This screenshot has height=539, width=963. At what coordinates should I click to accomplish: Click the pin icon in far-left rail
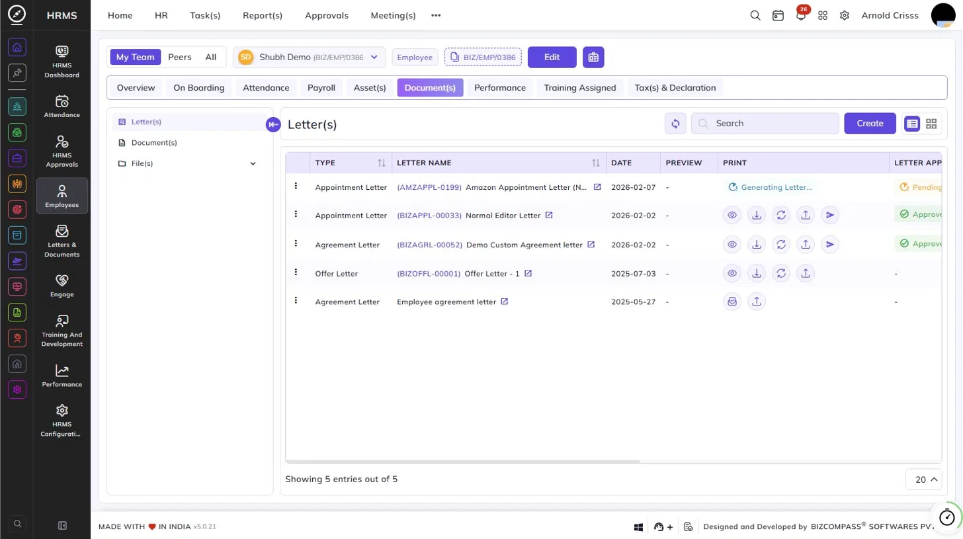[17, 73]
